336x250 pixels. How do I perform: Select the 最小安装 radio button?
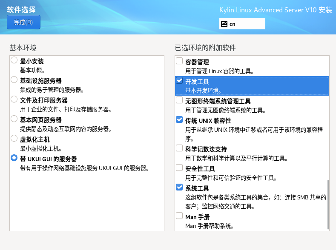click(x=14, y=60)
